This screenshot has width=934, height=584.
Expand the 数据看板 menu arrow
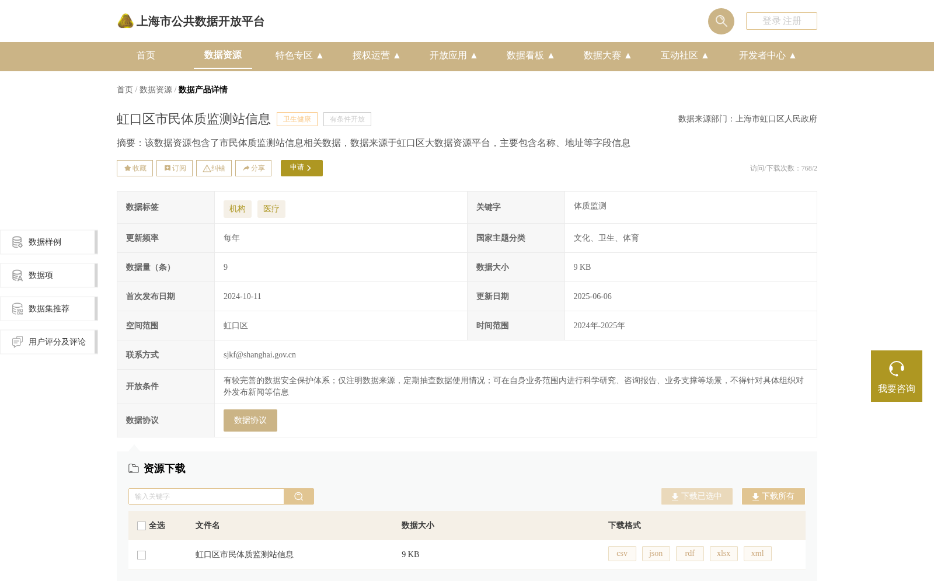pos(551,55)
